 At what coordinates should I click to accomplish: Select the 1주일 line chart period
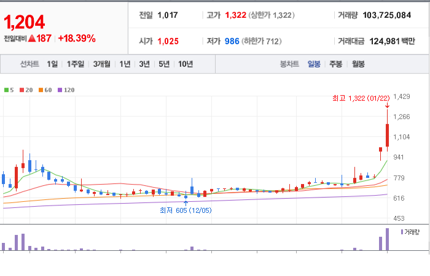point(76,64)
